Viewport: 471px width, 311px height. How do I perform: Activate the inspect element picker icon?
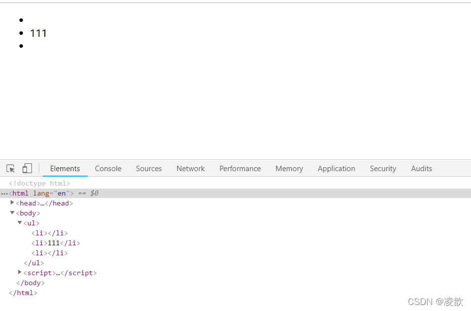(10, 168)
